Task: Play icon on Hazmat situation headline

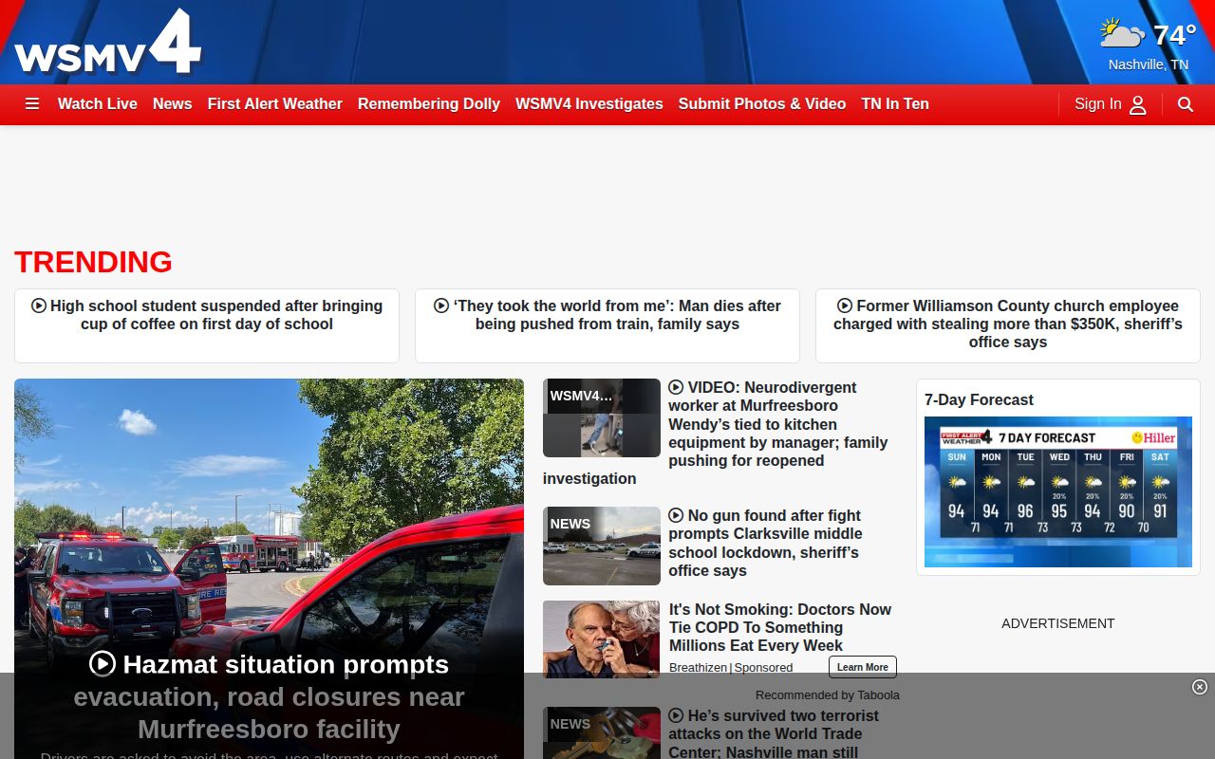Action: [x=103, y=663]
